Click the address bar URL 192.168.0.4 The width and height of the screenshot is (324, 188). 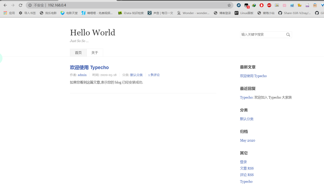pos(57,5)
